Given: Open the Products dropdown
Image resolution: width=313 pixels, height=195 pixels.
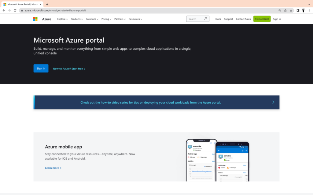Looking at the screenshot, I should click(77, 19).
